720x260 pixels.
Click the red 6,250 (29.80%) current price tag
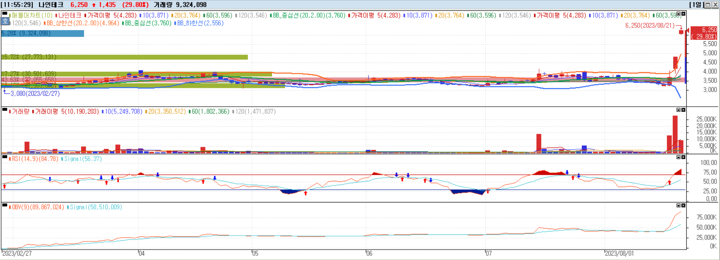coord(704,33)
